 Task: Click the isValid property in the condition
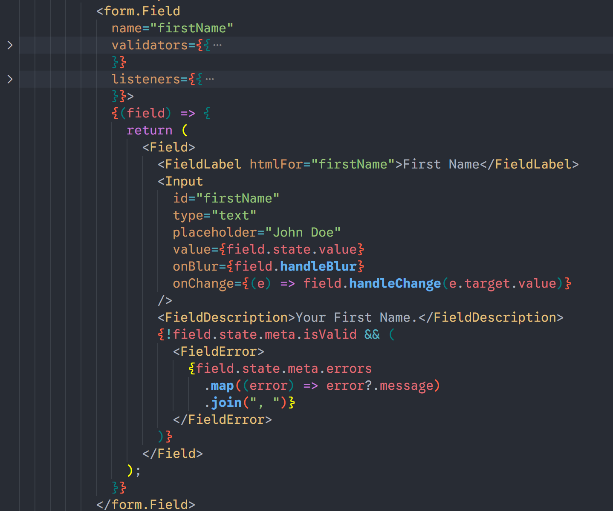point(330,334)
